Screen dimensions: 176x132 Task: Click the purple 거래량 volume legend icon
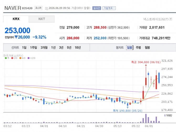[165, 115]
